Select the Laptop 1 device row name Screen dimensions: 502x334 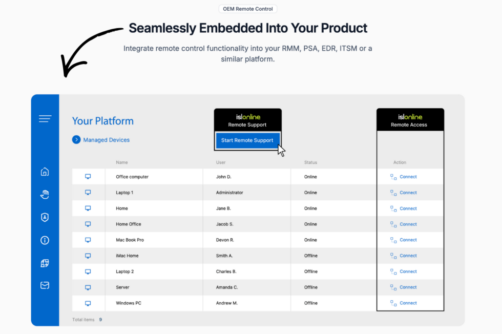(124, 193)
